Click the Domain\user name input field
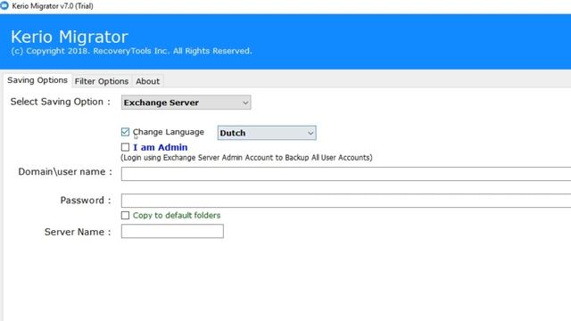The height and width of the screenshot is (321, 571). click(x=346, y=174)
